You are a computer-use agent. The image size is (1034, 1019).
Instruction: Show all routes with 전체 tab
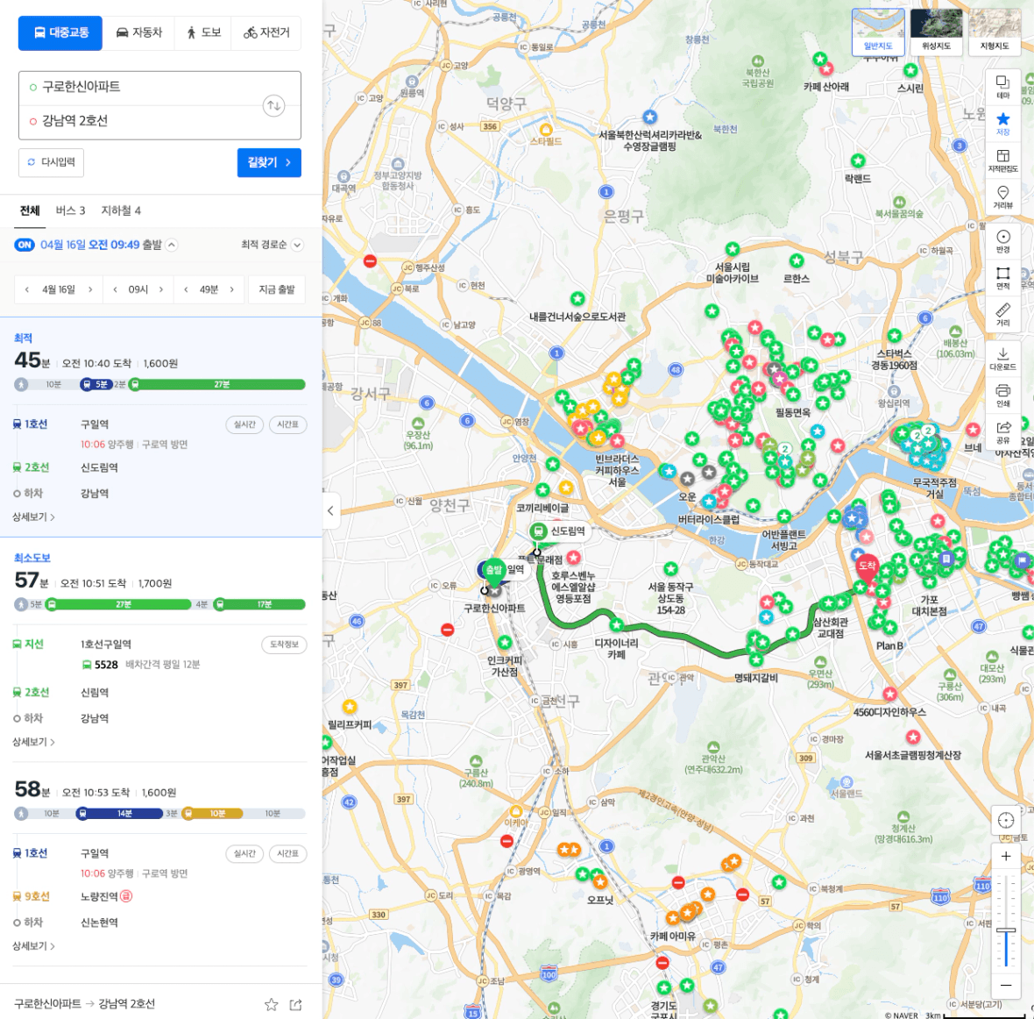pos(30,210)
